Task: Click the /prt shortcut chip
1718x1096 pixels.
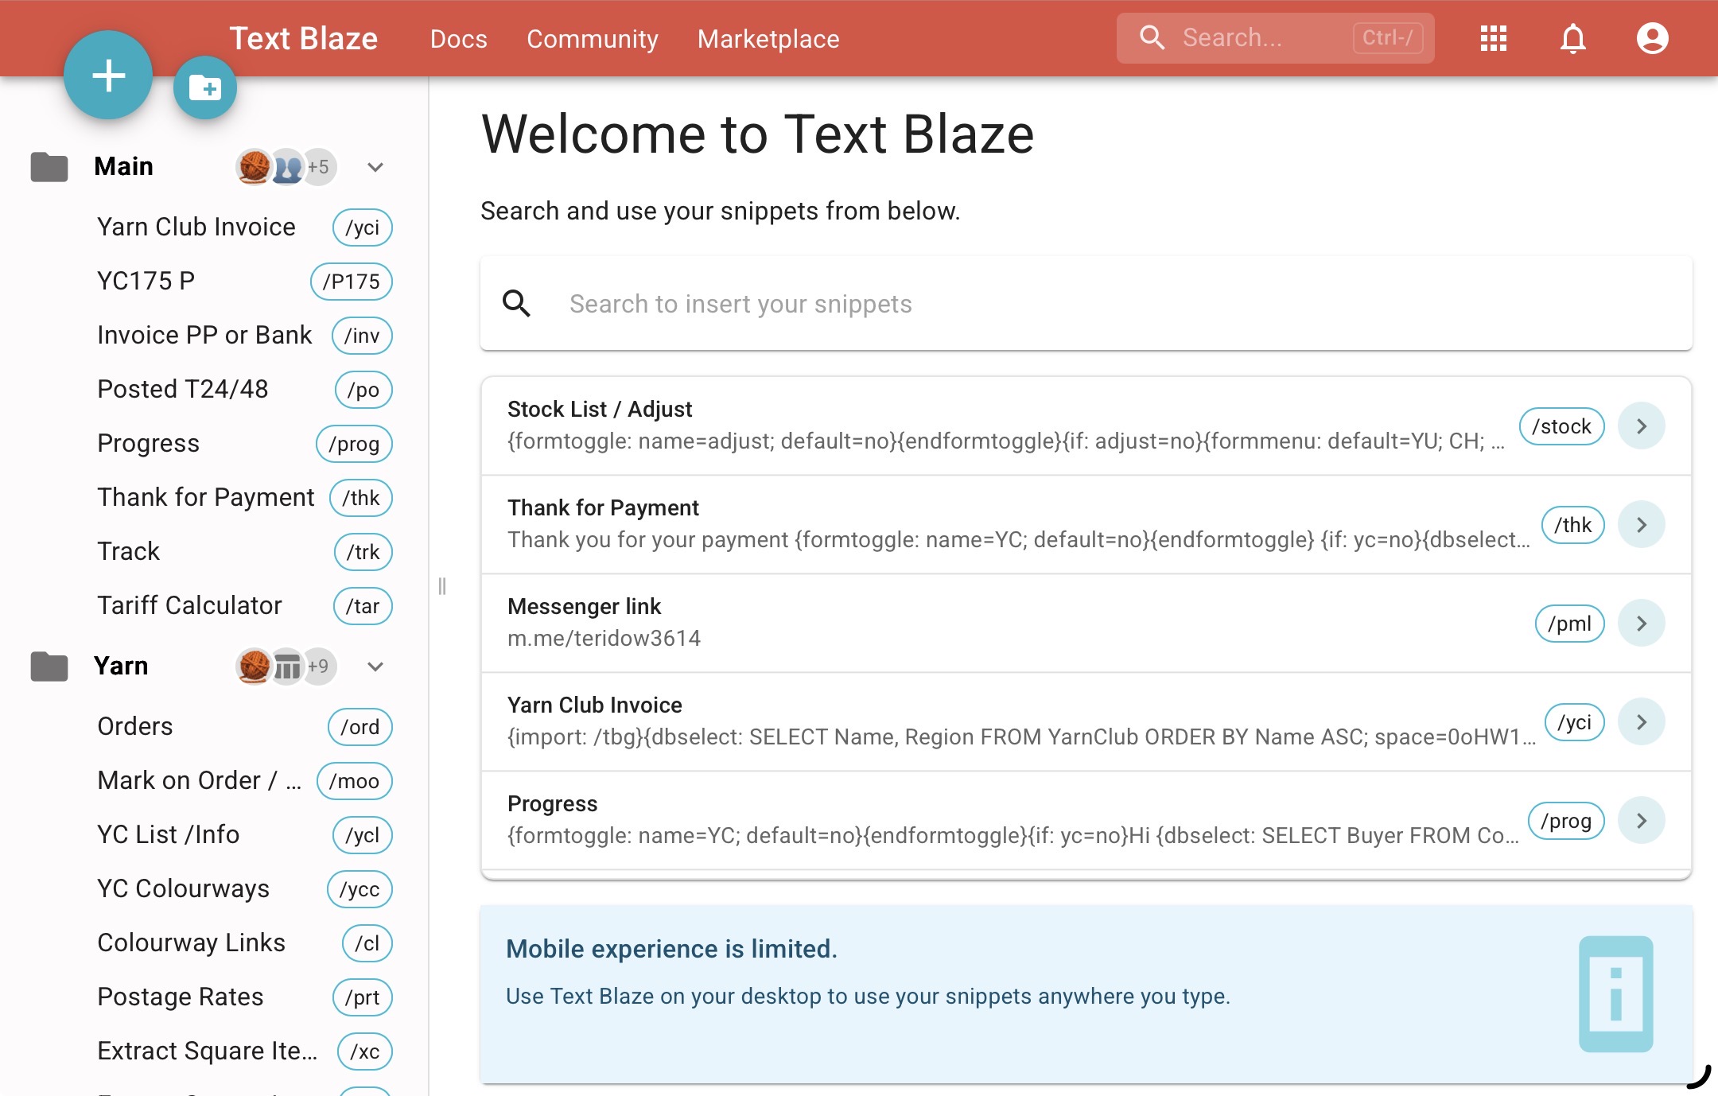Action: (362, 997)
